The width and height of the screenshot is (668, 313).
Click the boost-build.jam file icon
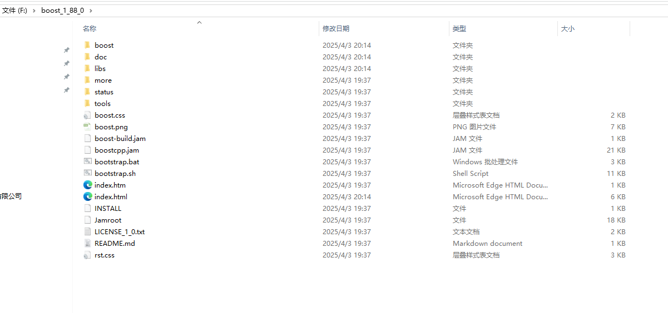[87, 139]
